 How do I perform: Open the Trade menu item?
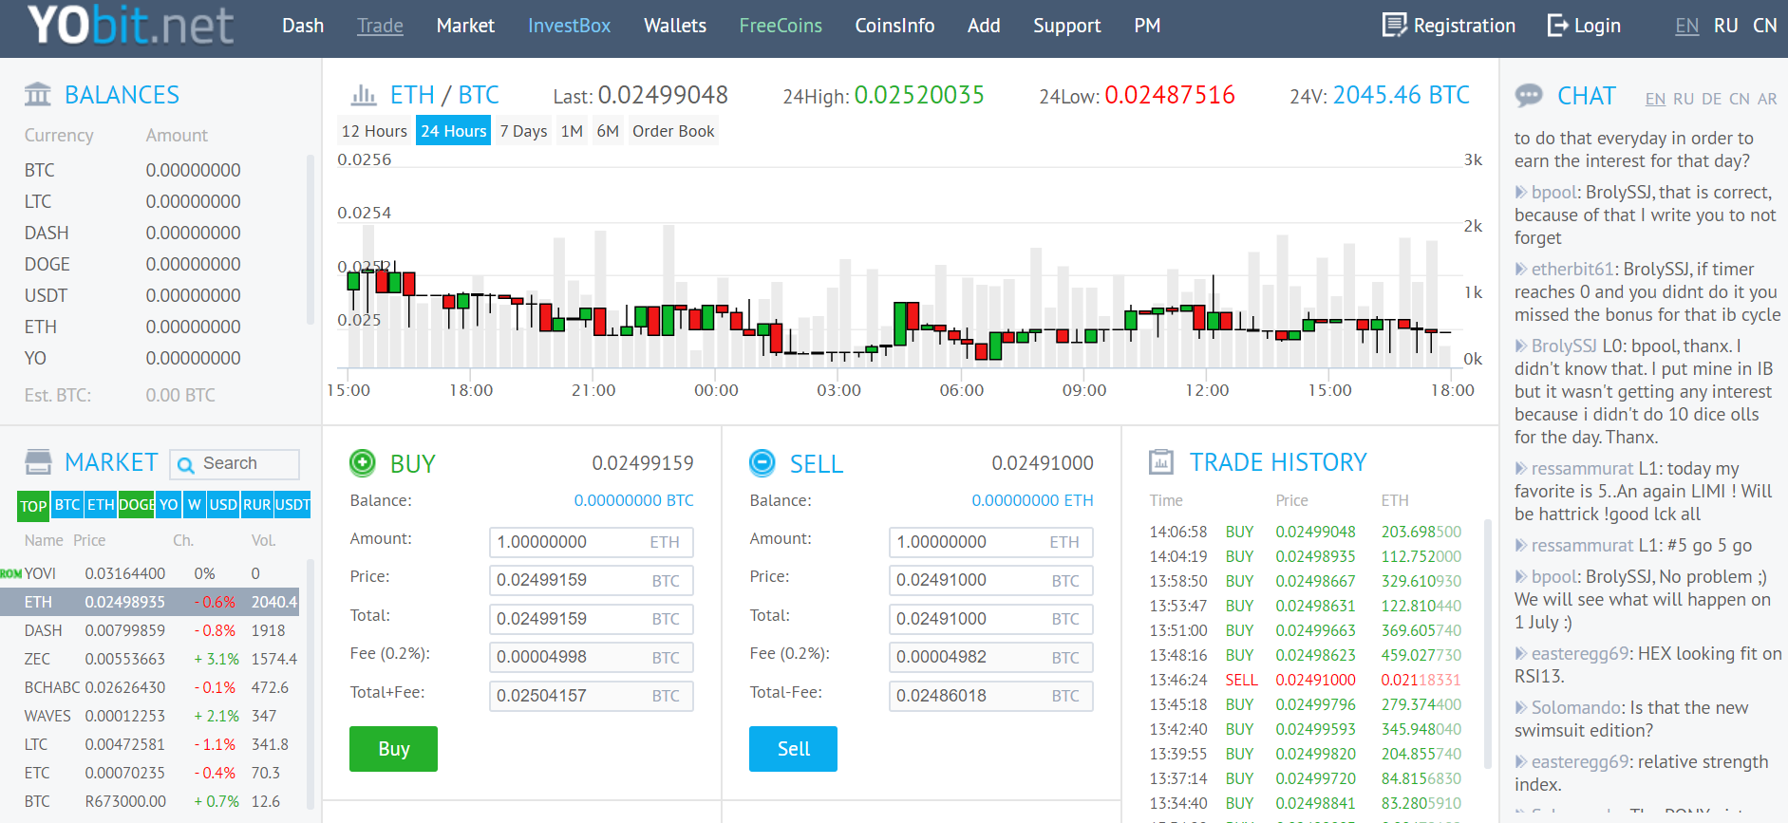380,26
